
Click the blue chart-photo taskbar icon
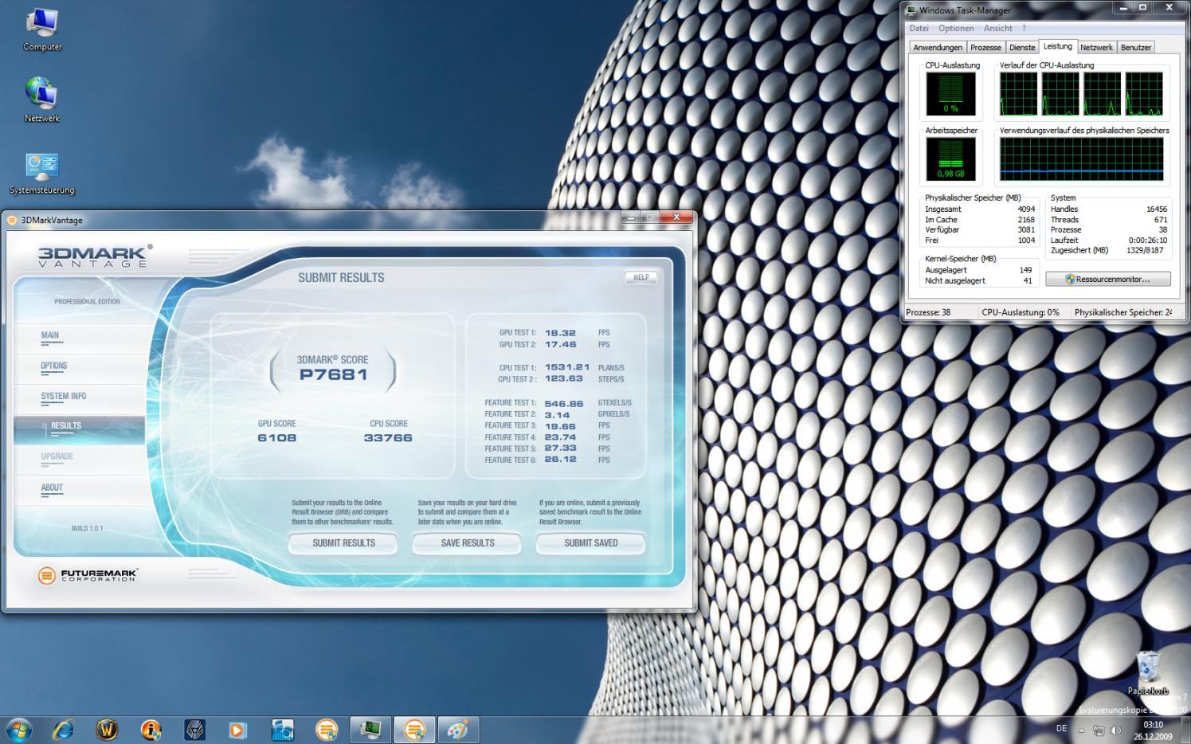[282, 729]
